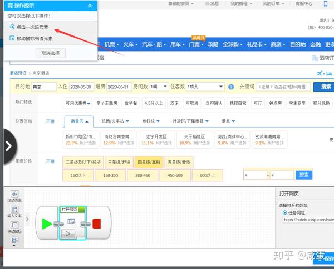Collapse the 操作提示 panel with chevron icon
334x269 pixels.
coord(90,6)
